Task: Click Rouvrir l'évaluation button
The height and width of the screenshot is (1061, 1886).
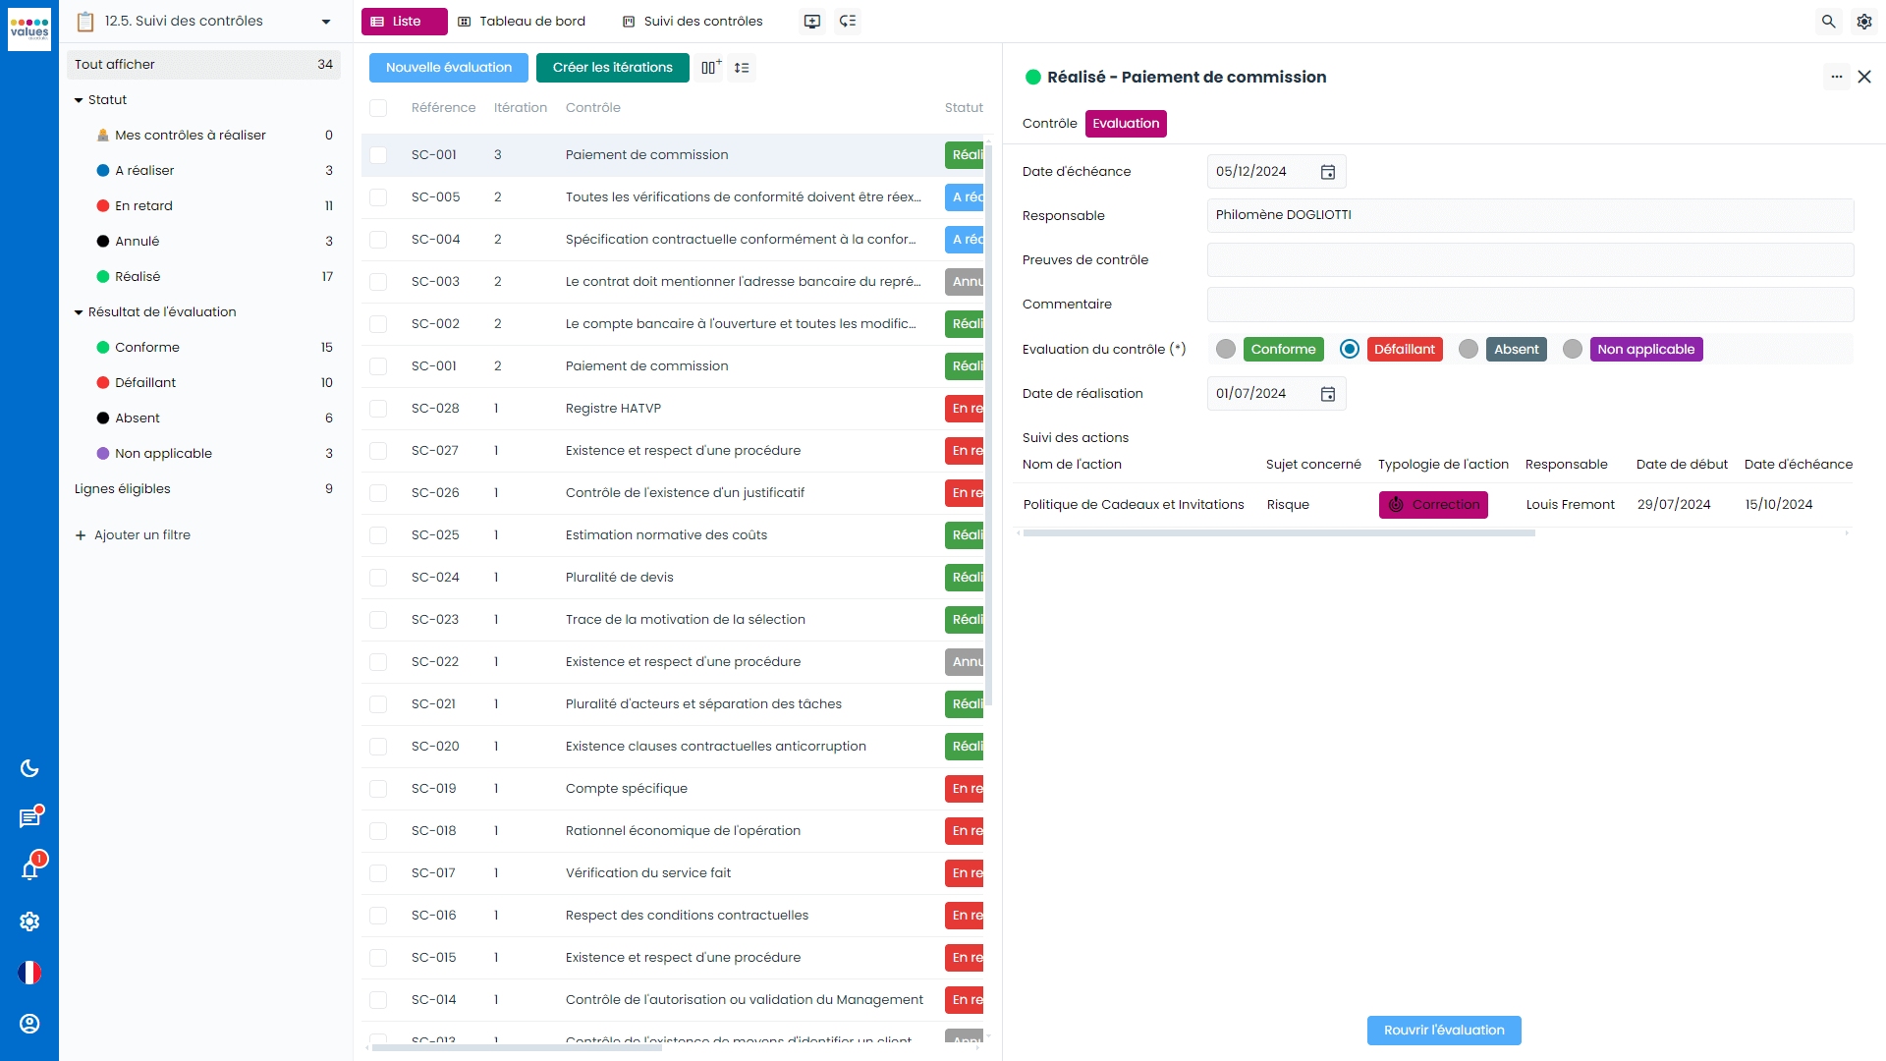Action: (1444, 1031)
